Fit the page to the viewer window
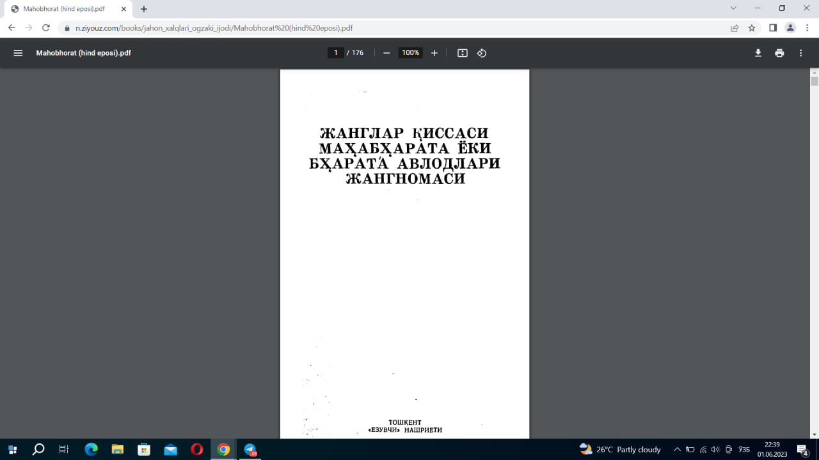Viewport: 819px width, 460px height. [462, 53]
